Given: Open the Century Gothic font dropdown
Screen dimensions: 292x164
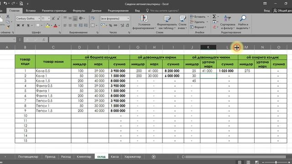Looking at the screenshot, I should [39, 18].
